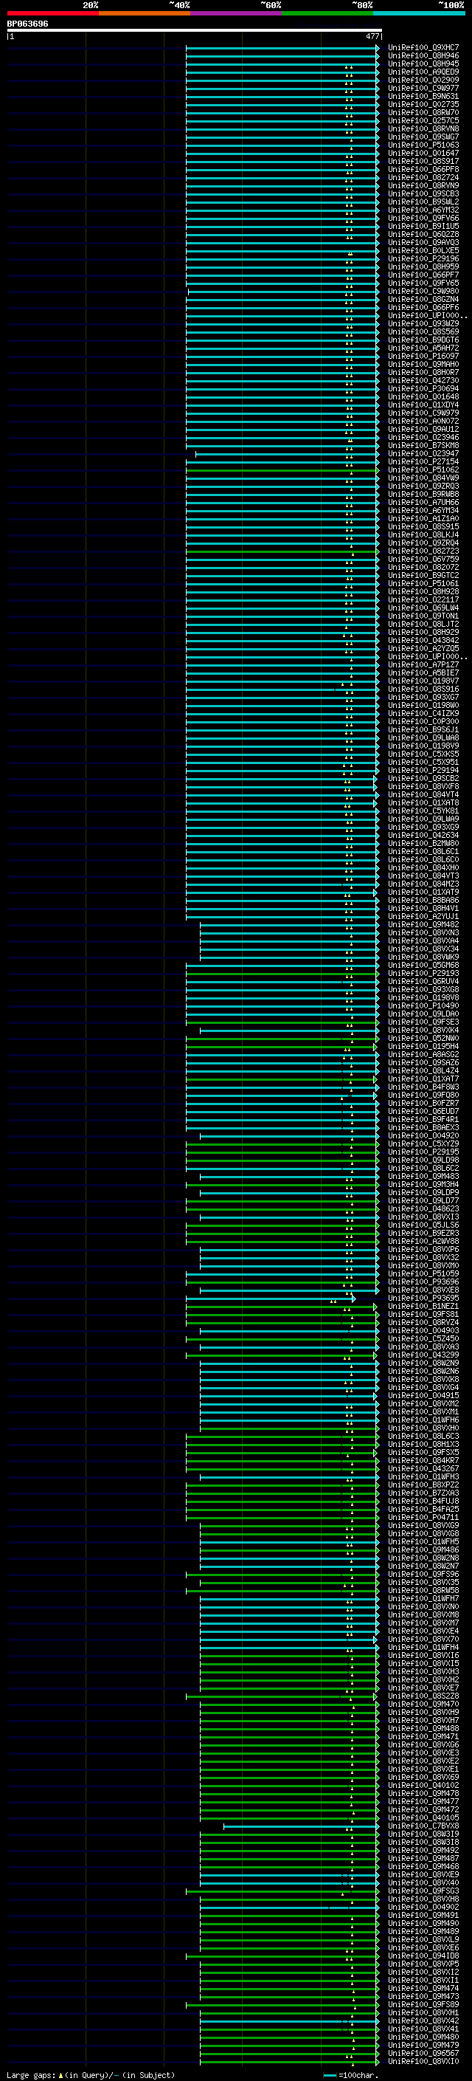Select hit label UniRef100_Q9SCB3

[423, 194]
